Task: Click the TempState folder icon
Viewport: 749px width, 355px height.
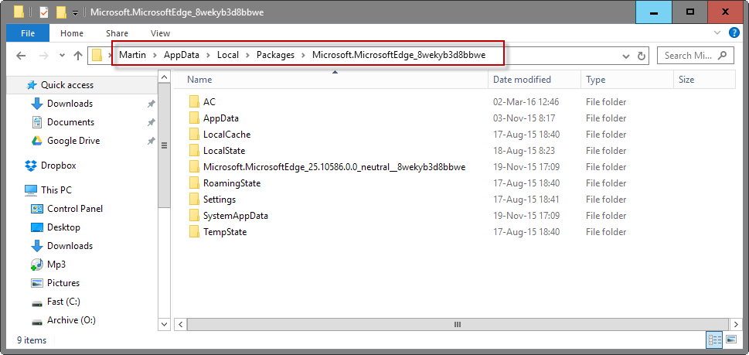Action: click(x=193, y=231)
